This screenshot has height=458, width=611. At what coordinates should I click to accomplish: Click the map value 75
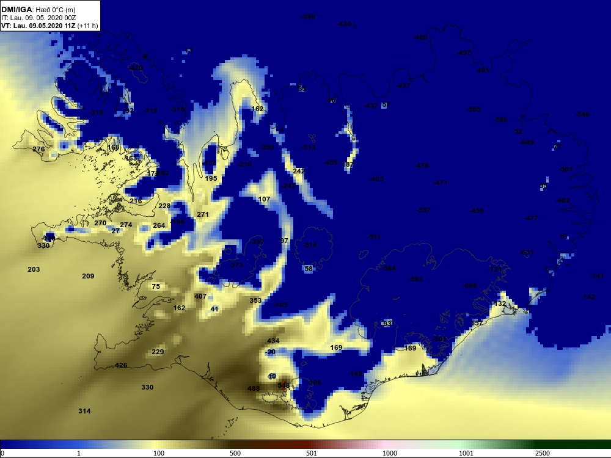[156, 286]
